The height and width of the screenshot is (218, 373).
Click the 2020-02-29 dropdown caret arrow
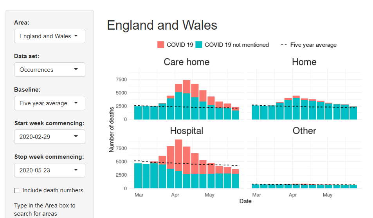[x=76, y=136]
